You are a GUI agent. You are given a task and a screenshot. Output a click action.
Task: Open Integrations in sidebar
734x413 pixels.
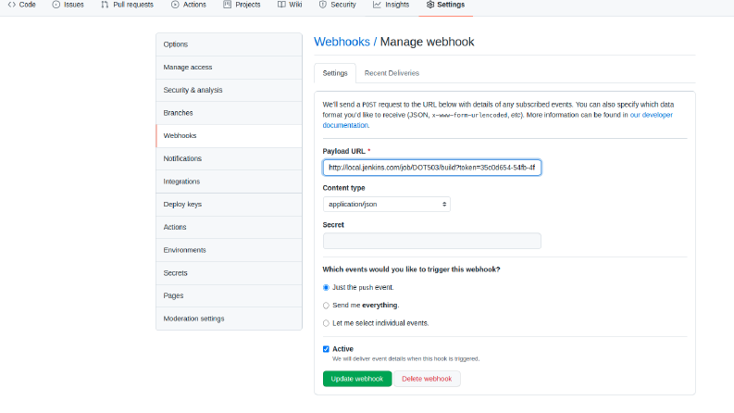[x=229, y=181]
